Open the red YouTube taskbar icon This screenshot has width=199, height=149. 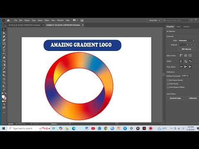(x=93, y=128)
